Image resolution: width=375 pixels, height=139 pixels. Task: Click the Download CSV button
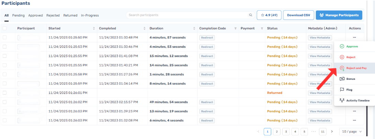298,15
